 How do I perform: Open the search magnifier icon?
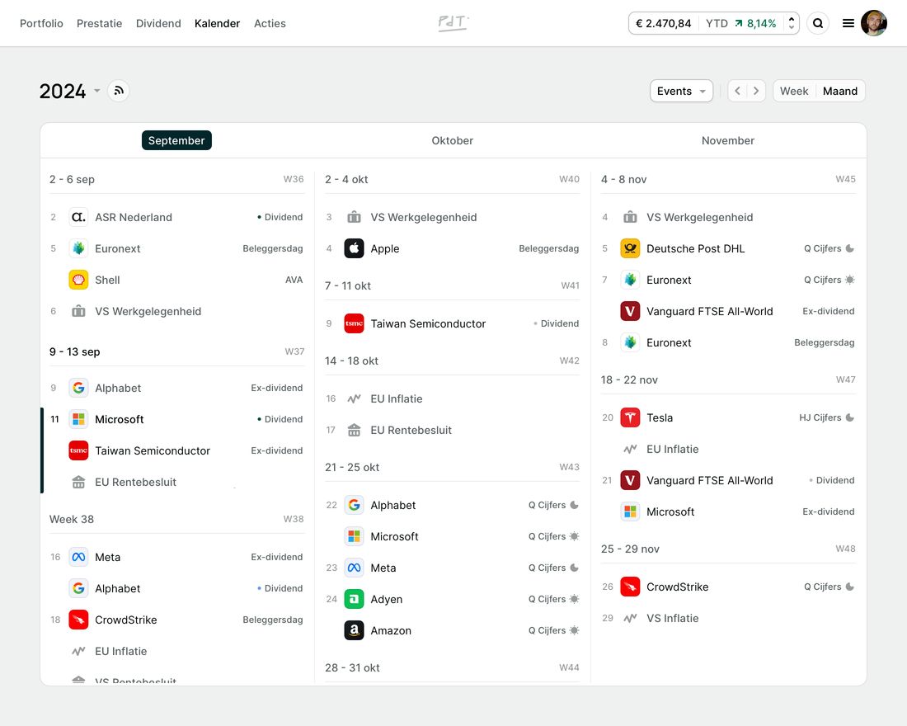pyautogui.click(x=818, y=23)
